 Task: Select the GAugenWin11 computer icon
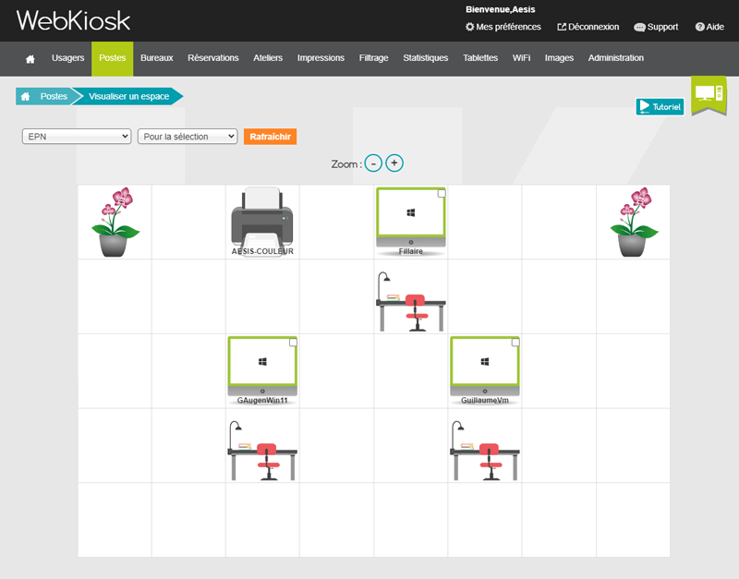tap(262, 370)
